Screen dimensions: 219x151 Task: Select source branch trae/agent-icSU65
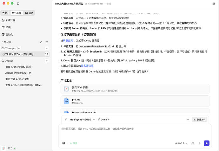click(x=80, y=120)
